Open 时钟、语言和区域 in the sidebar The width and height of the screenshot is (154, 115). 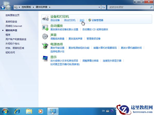coord(15,48)
